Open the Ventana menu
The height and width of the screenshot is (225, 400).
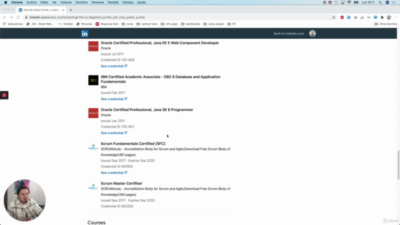(127, 2)
